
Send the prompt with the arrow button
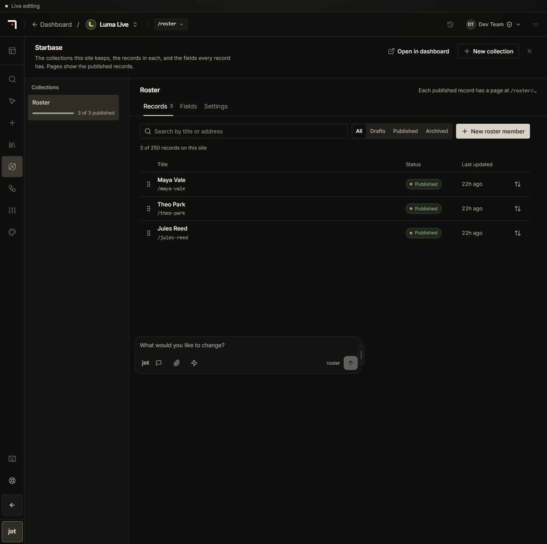point(351,363)
